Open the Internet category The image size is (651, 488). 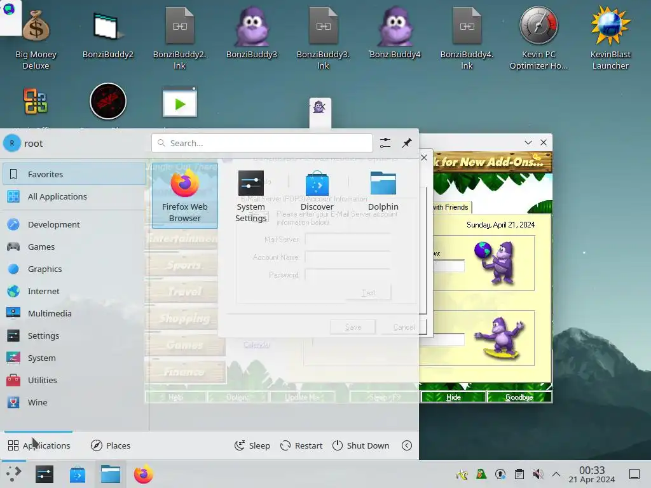pos(74,291)
